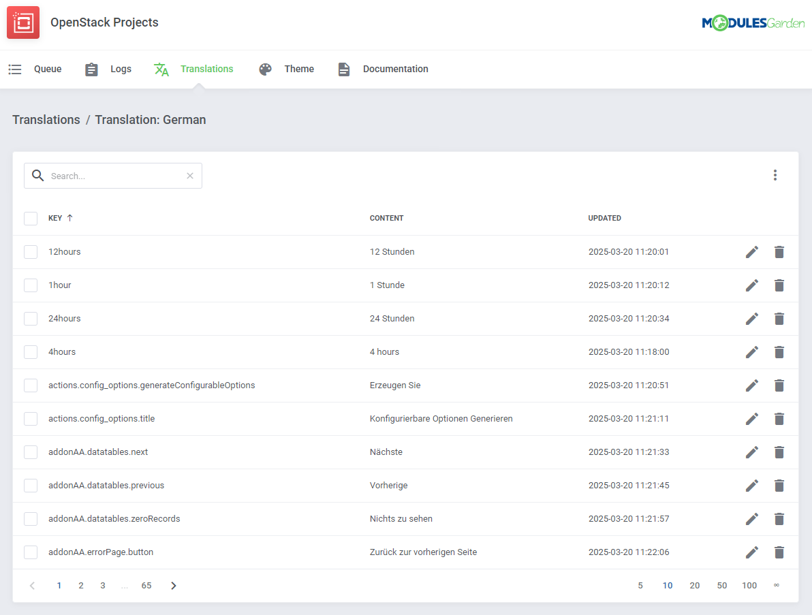
Task: Delete the 1hour translation with trash icon
Action: [779, 285]
